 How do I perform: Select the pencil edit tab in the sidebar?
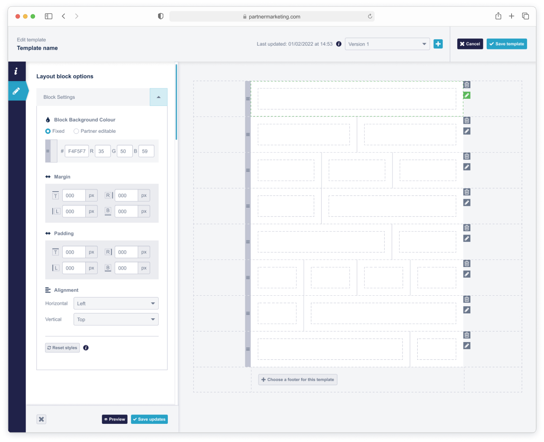[x=17, y=91]
